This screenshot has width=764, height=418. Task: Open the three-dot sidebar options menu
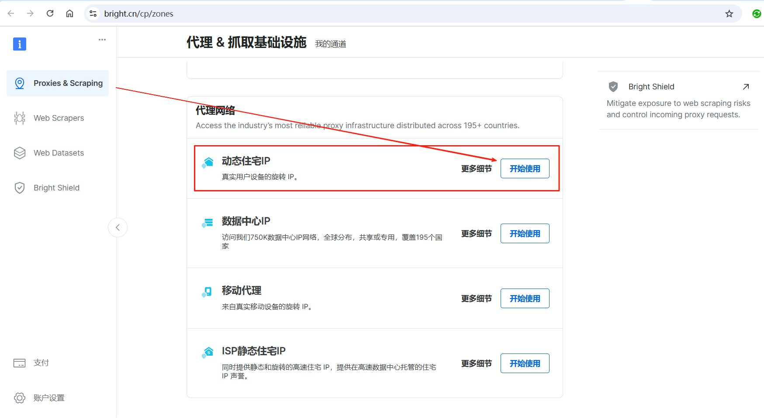[102, 40]
